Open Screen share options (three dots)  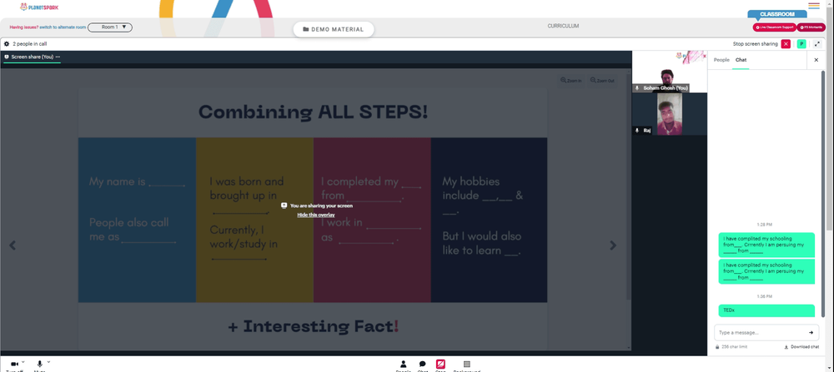pos(58,57)
